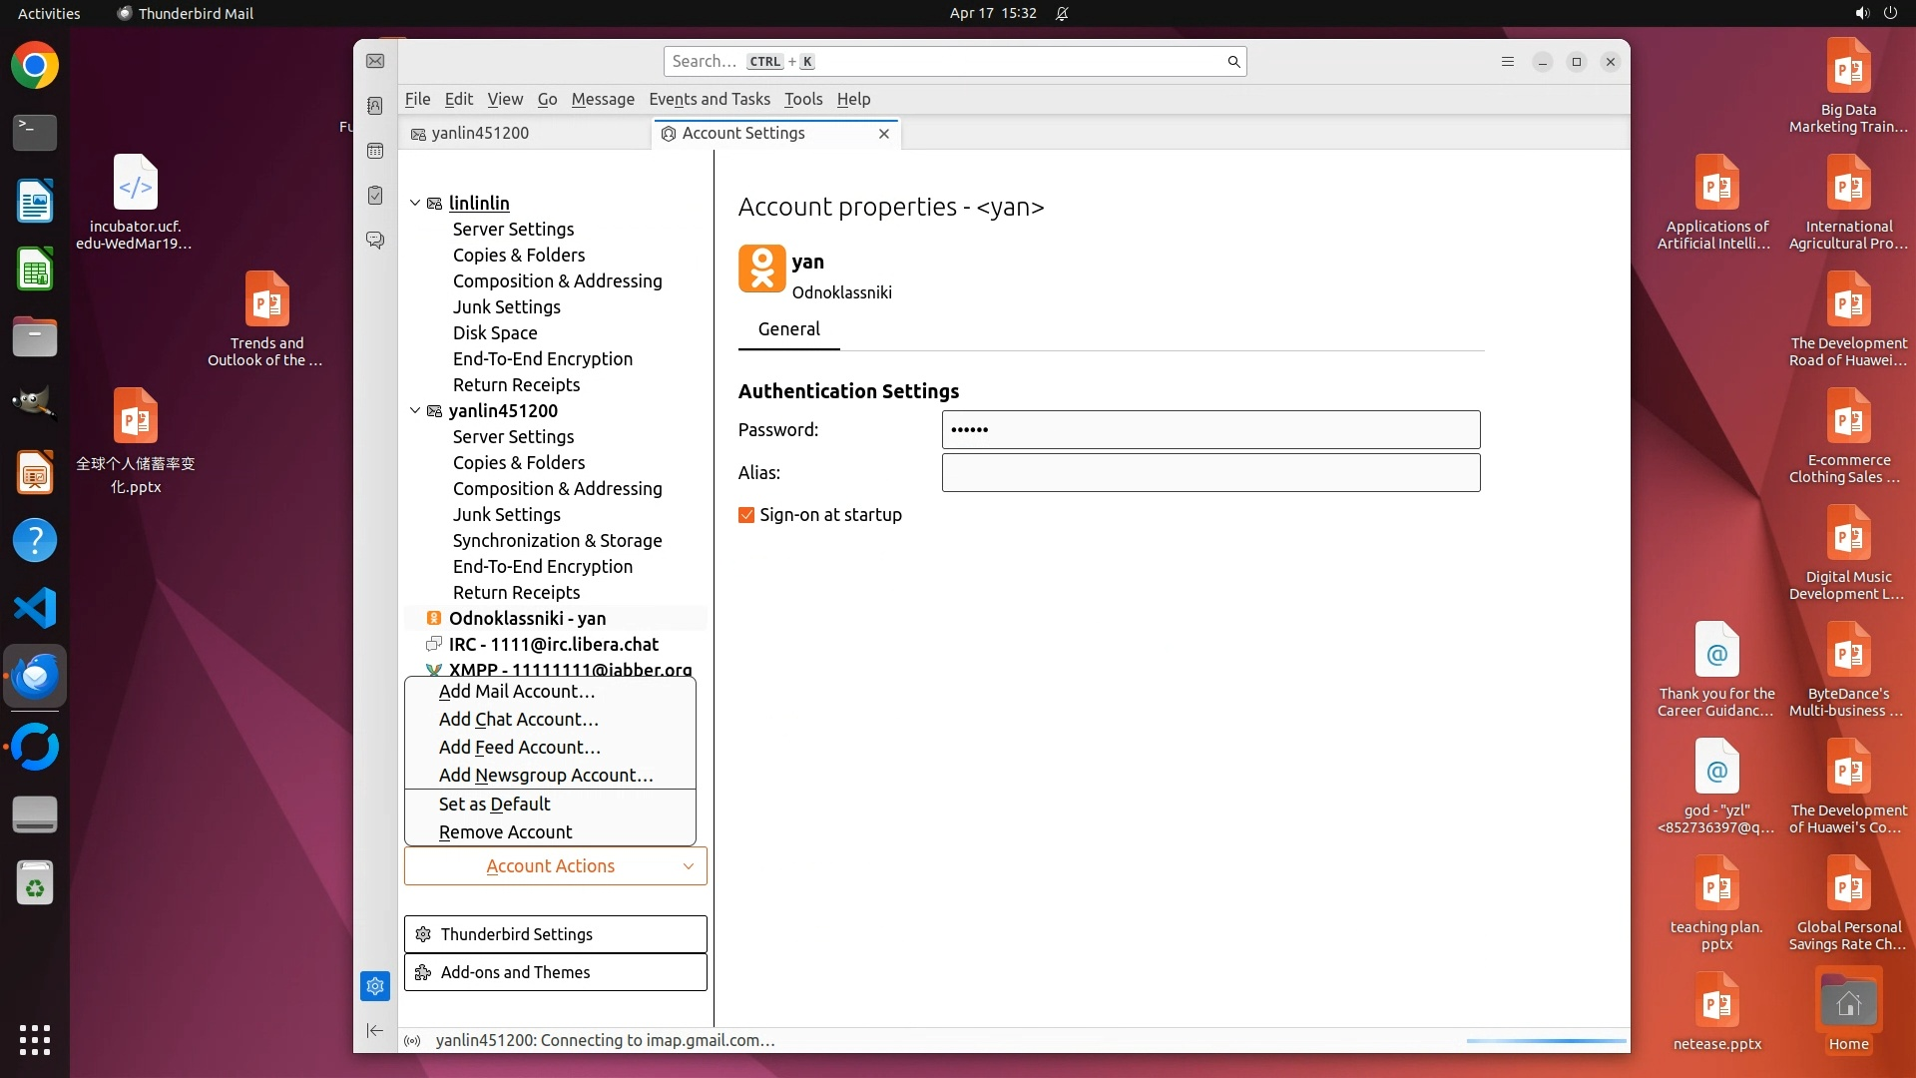Switch to the yanlin451200 tab

tap(480, 134)
